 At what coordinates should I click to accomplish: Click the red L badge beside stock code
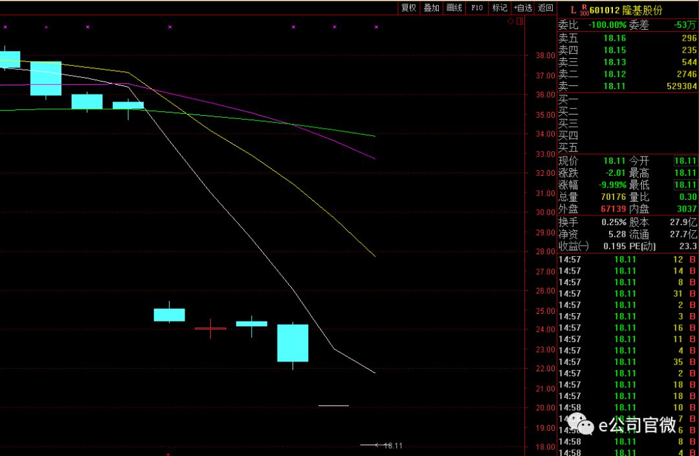pos(573,10)
